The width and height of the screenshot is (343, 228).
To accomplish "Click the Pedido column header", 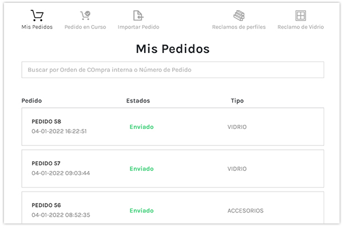I will [x=31, y=101].
